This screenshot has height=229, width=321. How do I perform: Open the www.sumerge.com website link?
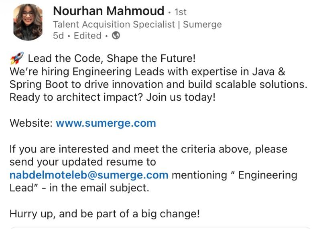pyautogui.click(x=106, y=123)
